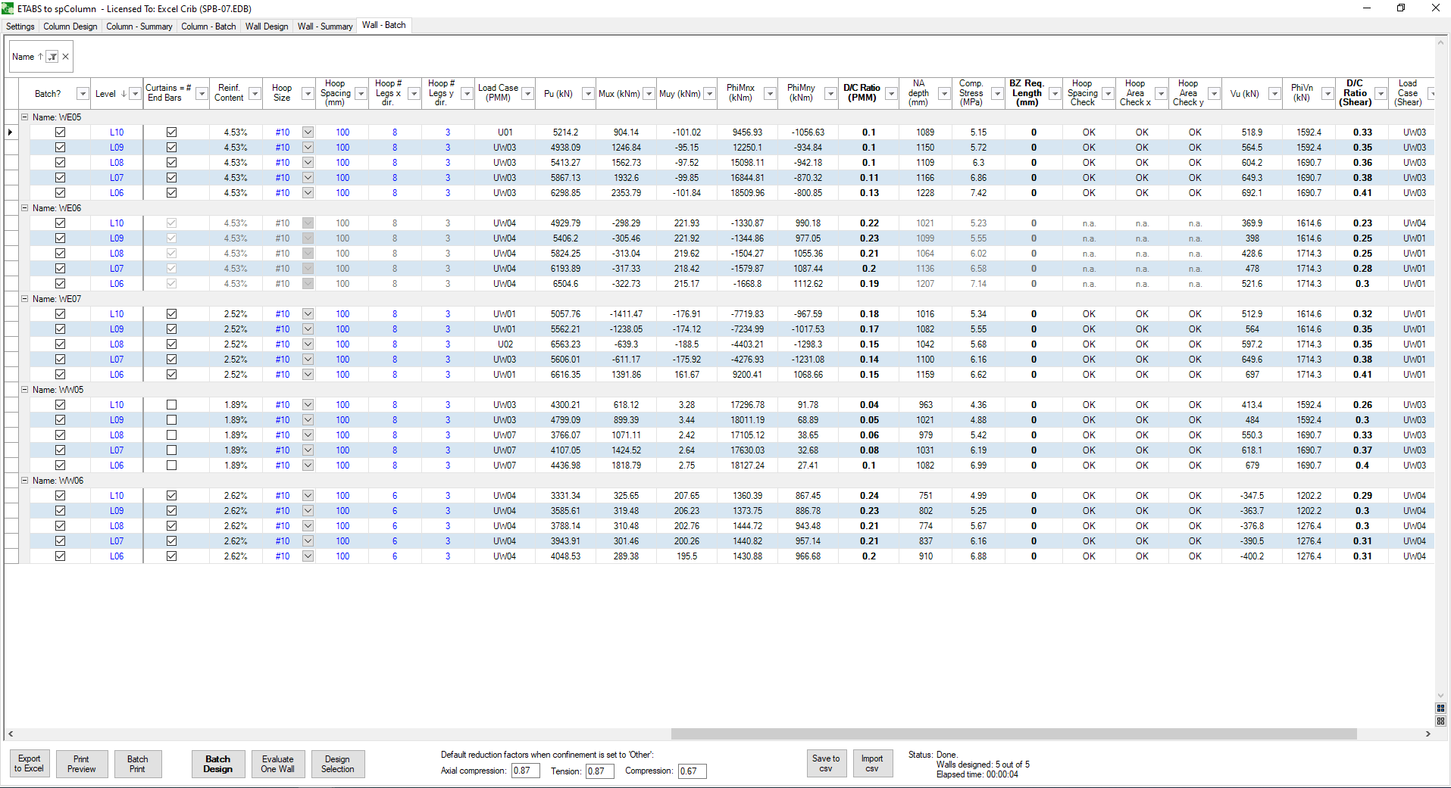Click the Export to Excel button
1451x788 pixels.
tap(30, 764)
